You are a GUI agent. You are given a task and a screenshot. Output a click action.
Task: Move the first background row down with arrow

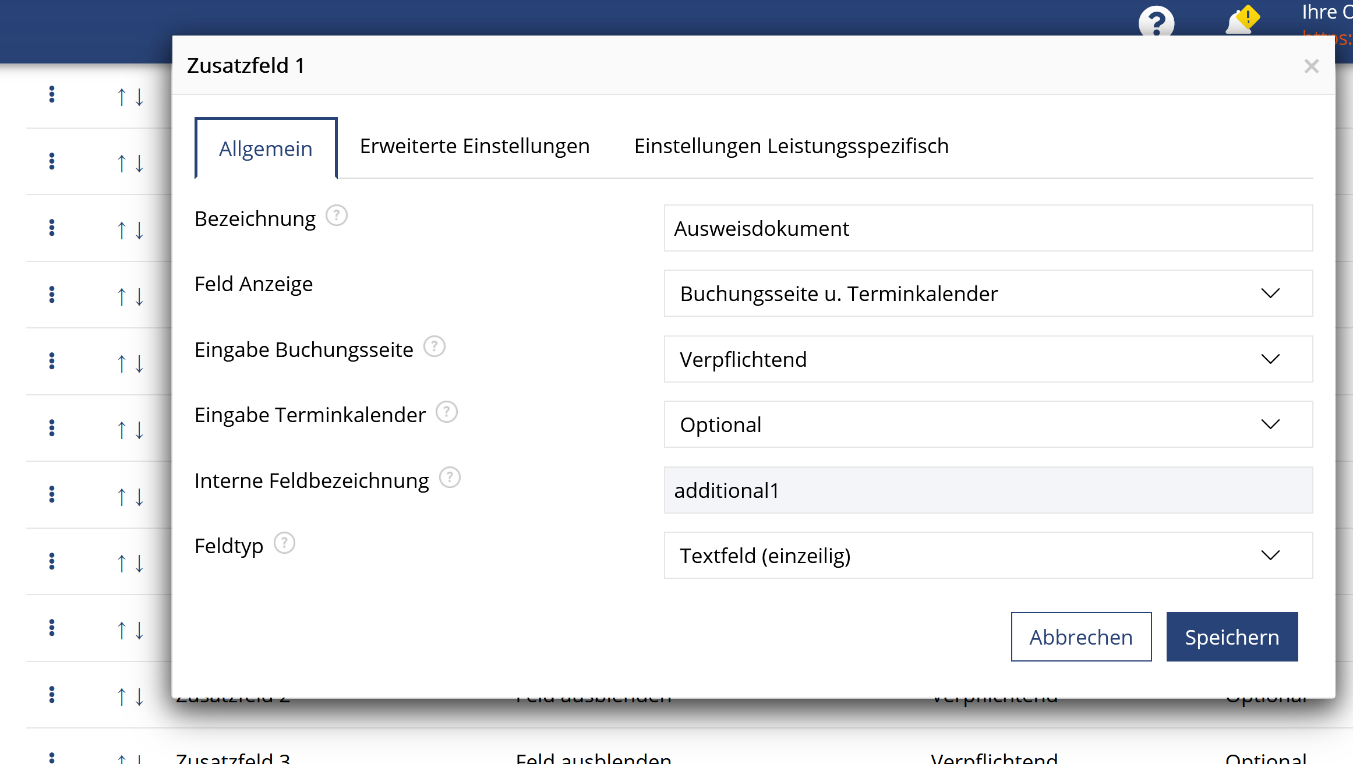click(x=139, y=97)
